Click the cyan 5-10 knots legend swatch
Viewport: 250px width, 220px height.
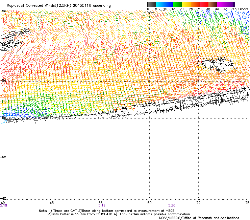pyautogui.click(x=160, y=4)
